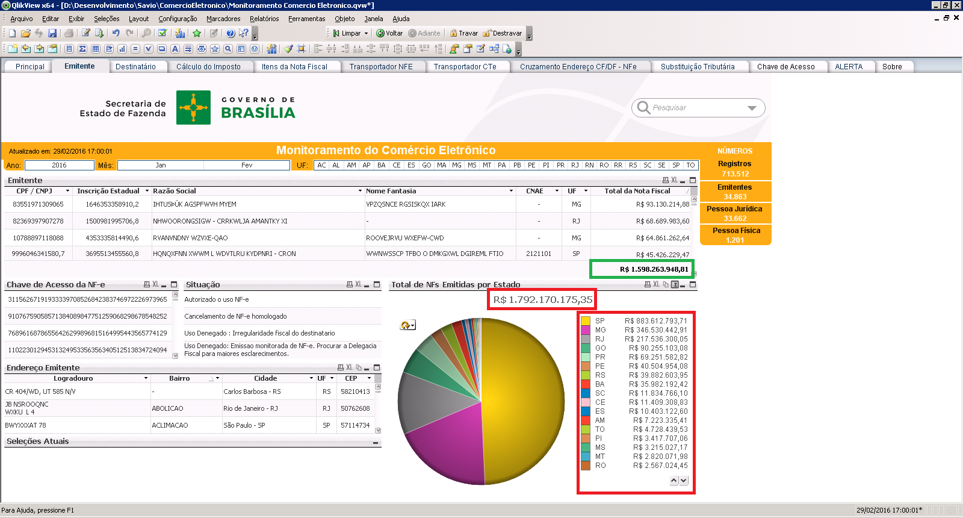Activate the Format Painter tool
Viewport: 963px width, 518px height.
point(288,49)
